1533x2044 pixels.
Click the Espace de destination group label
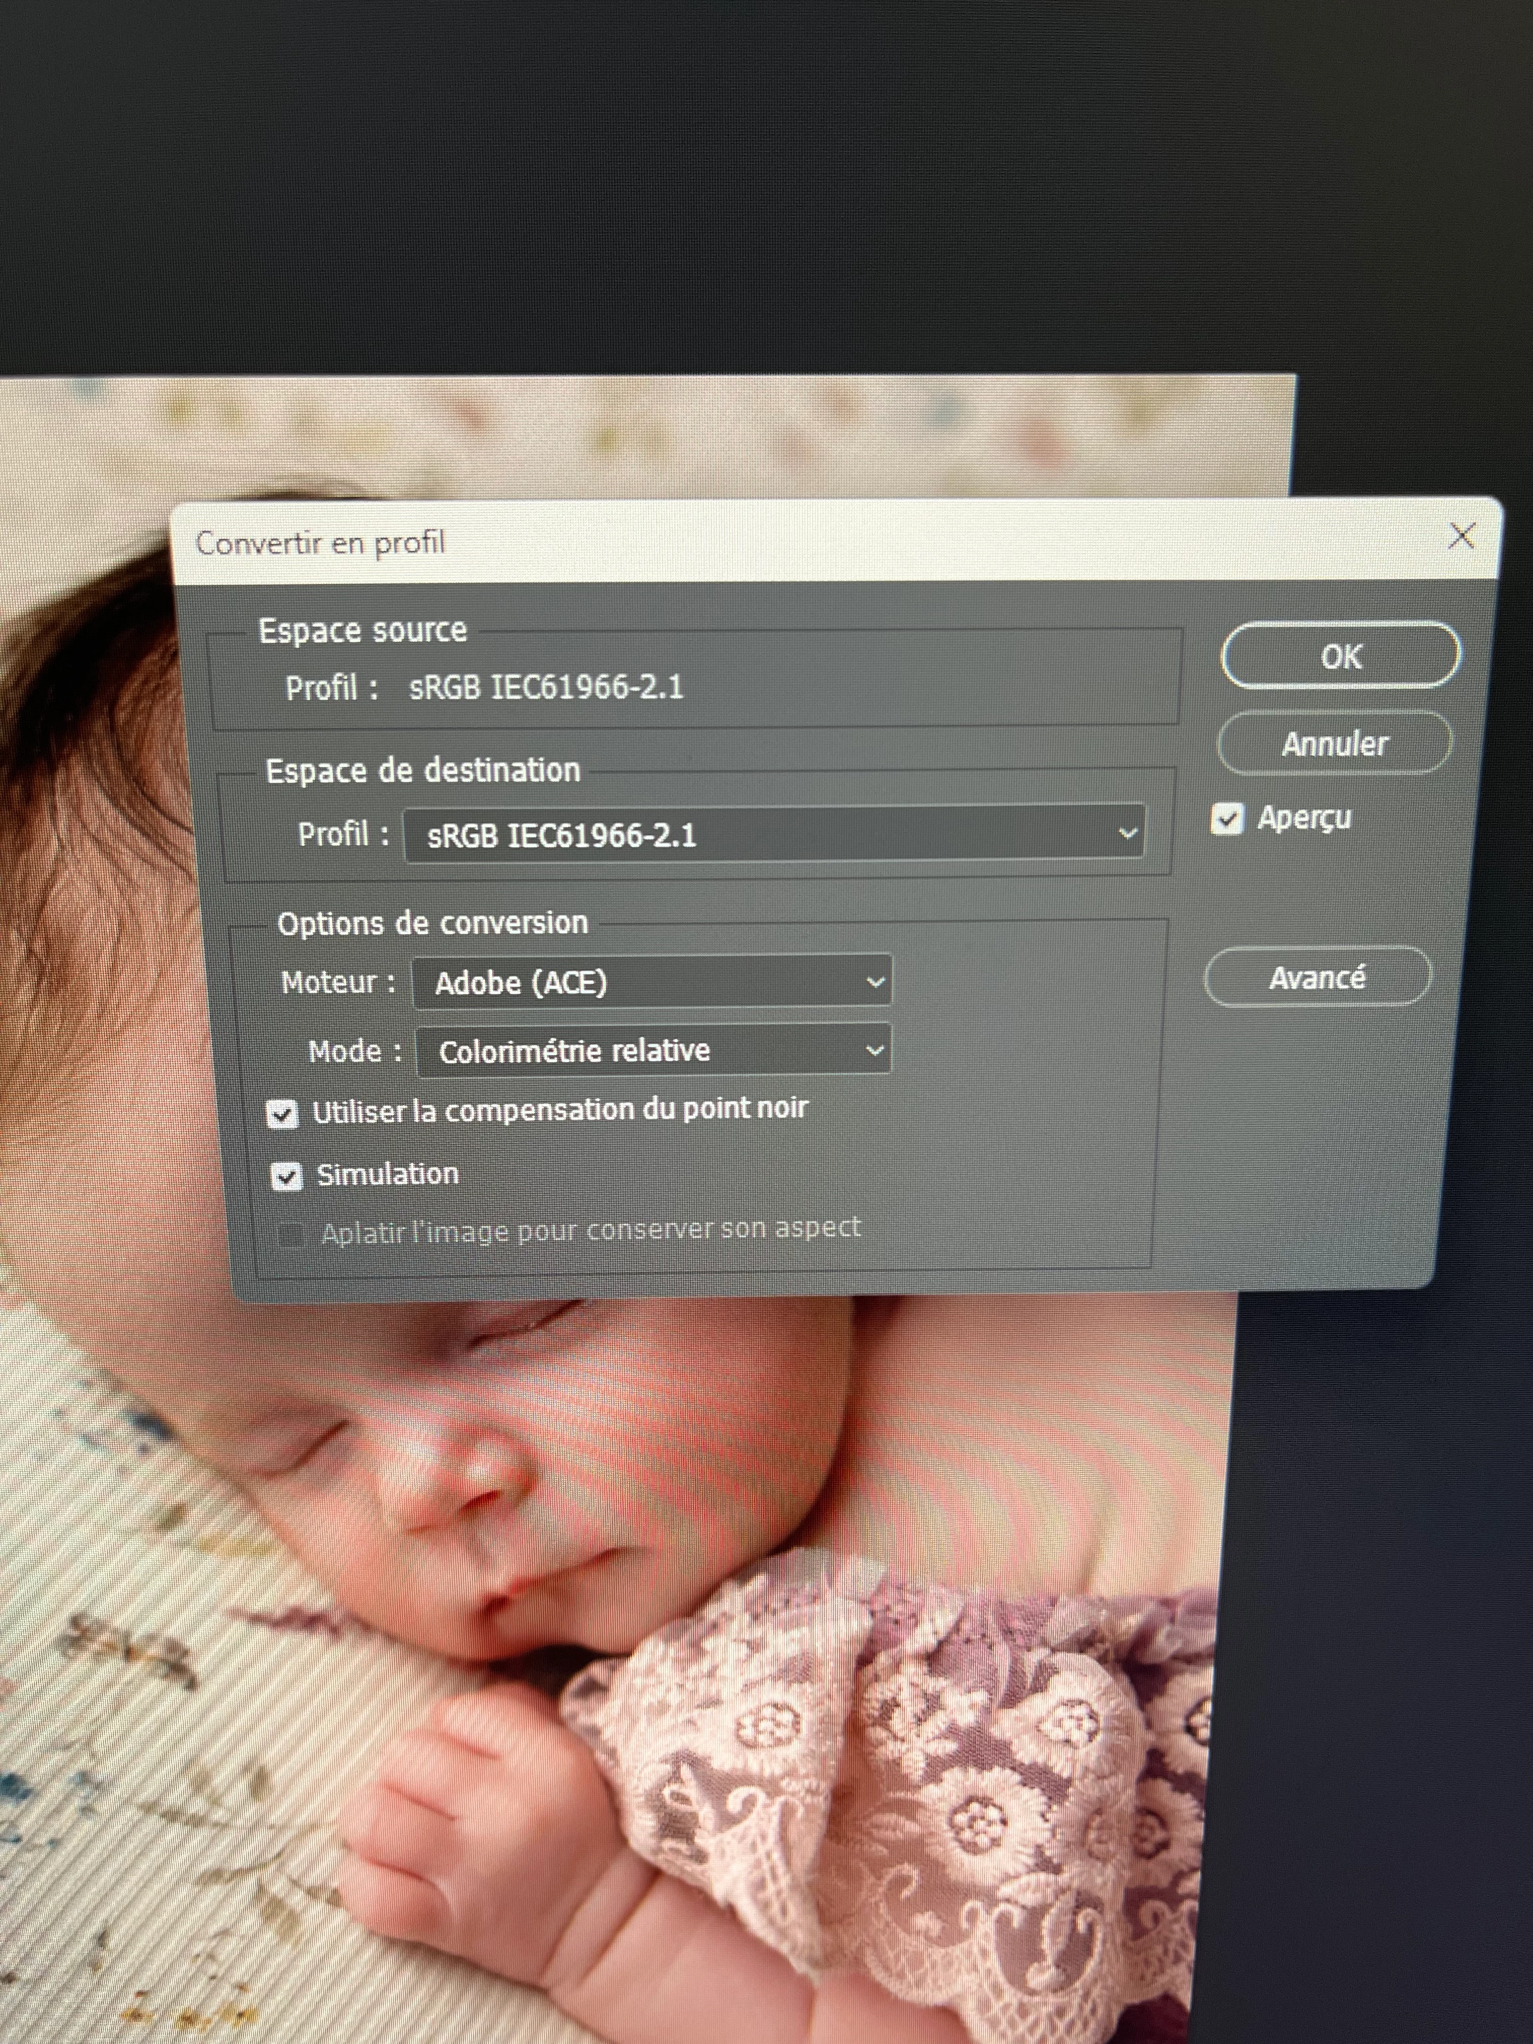(422, 771)
